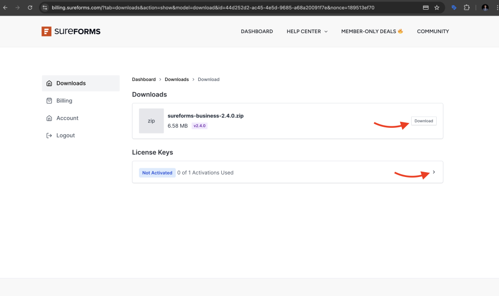
Task: Click the URL address bar field
Action: tap(219, 8)
